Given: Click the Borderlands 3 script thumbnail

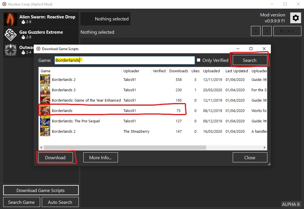Looking at the screenshot, I should (45, 90).
